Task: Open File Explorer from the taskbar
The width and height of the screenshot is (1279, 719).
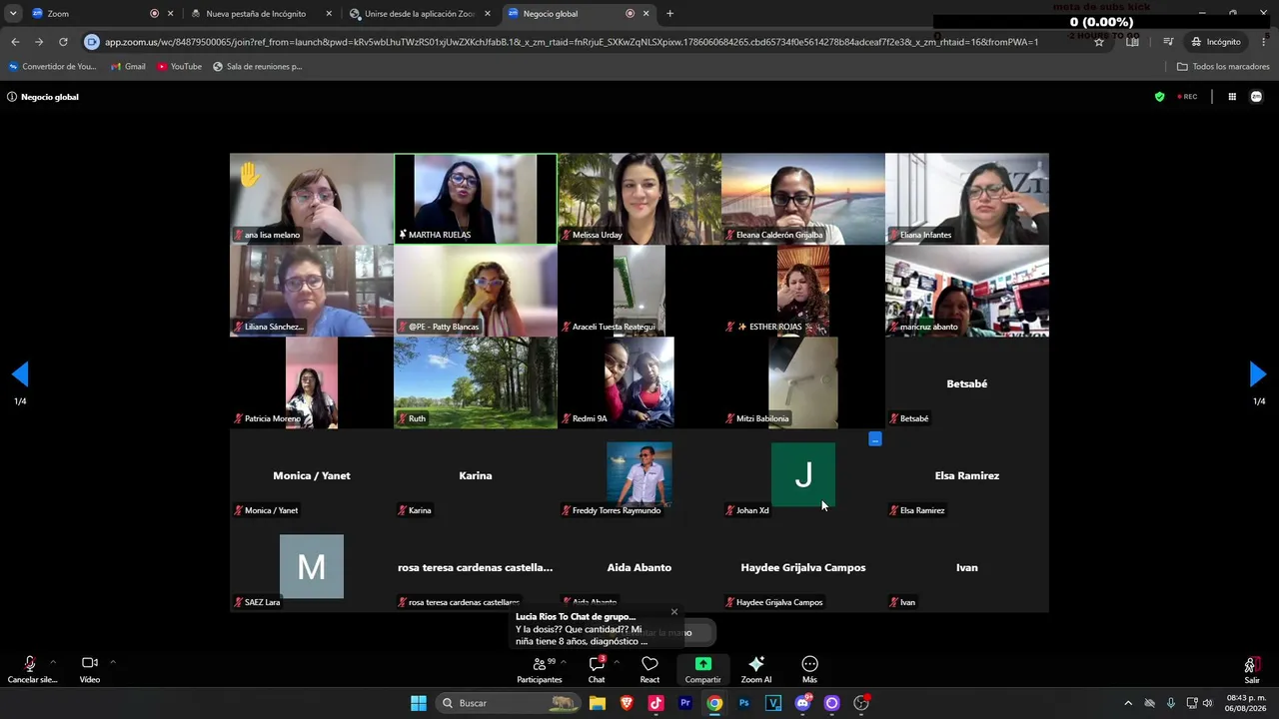Action: [598, 703]
